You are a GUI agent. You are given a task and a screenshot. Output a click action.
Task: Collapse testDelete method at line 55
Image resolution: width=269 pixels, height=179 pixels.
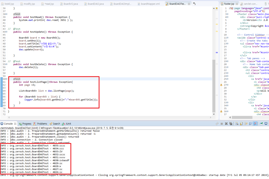(x=7, y=64)
